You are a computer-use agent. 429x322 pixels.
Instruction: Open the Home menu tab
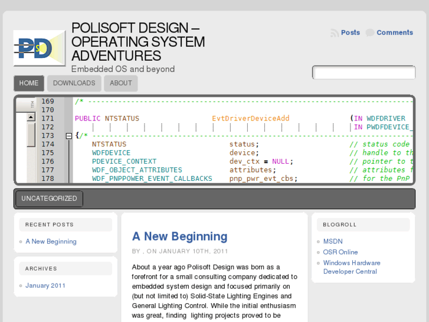point(29,83)
